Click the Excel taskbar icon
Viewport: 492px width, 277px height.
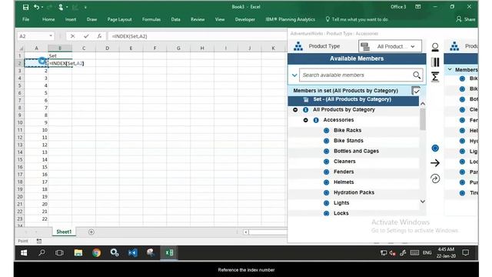coord(169,253)
